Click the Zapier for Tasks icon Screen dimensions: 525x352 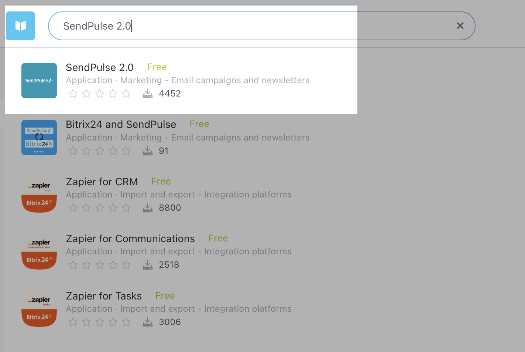(39, 309)
